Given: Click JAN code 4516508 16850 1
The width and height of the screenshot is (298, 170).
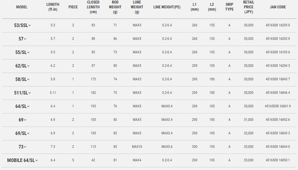Looking at the screenshot, I should tap(278, 160).
